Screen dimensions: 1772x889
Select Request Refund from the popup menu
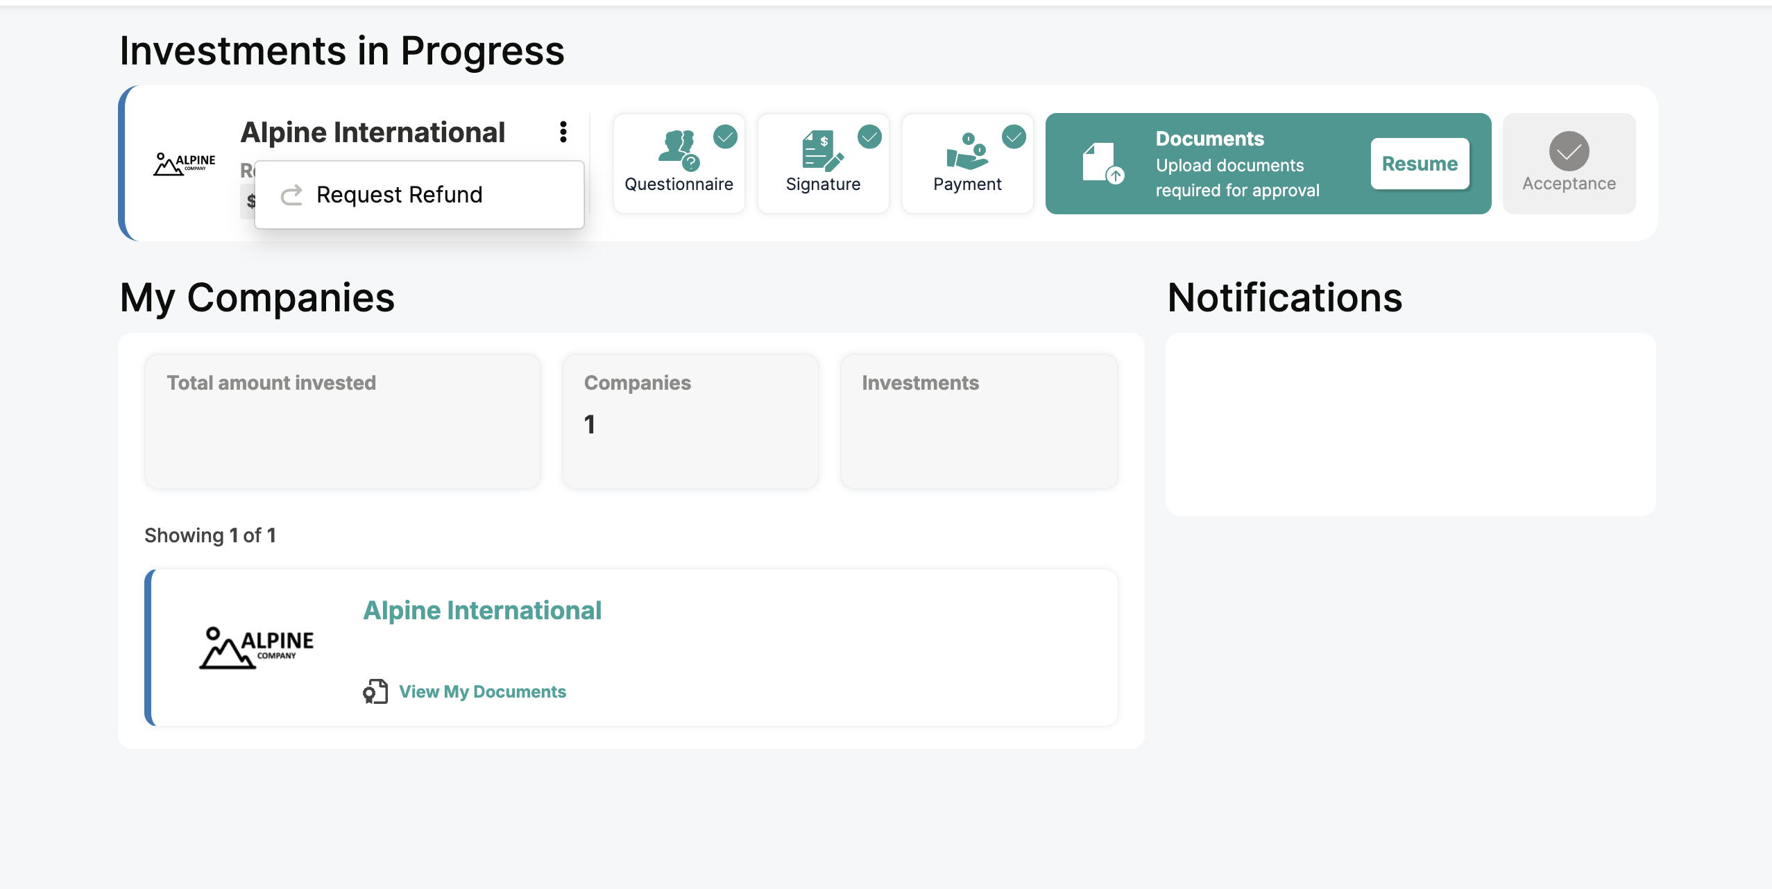click(399, 195)
